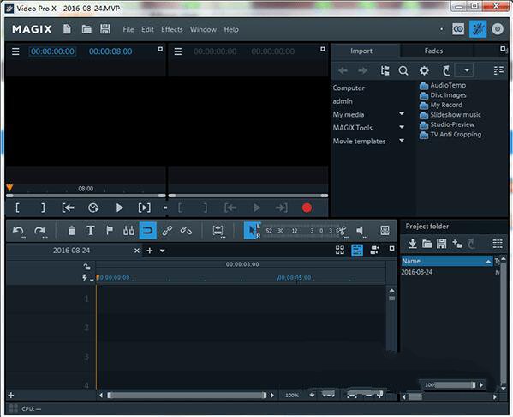Click the Title editor T icon
The height and width of the screenshot is (417, 513).
coord(91,231)
